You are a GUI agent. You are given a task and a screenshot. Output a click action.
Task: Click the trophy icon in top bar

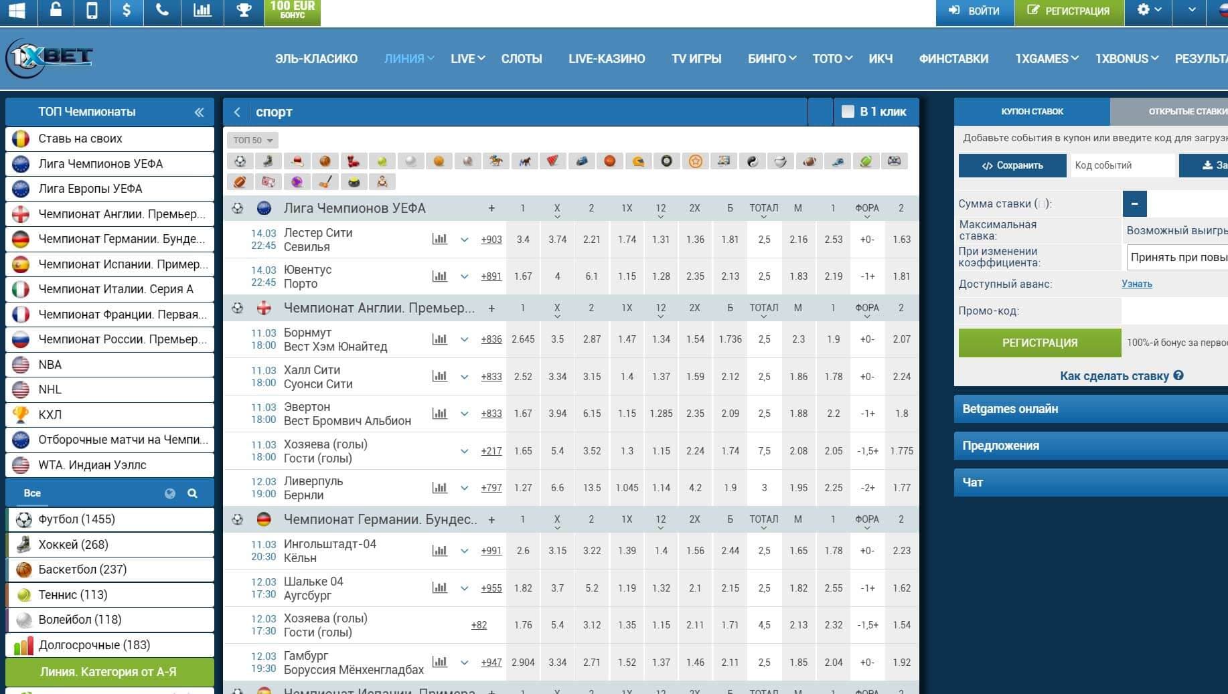point(244,11)
